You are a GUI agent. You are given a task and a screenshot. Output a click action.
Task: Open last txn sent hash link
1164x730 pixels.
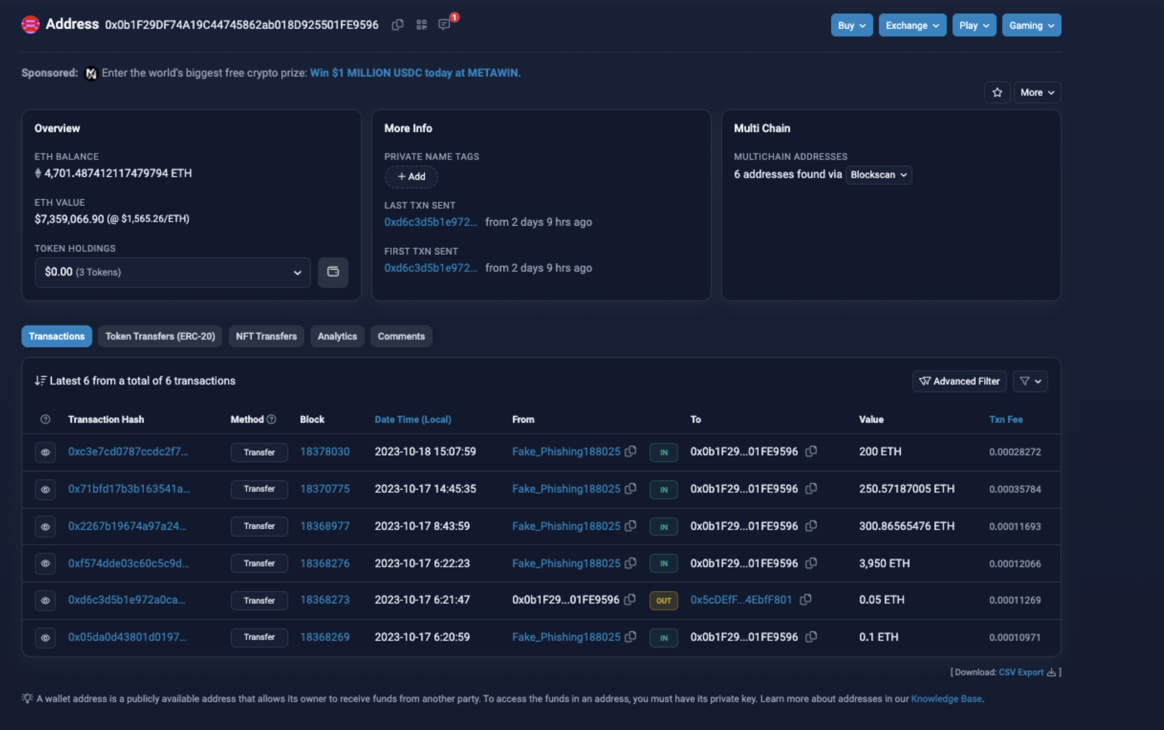point(431,222)
